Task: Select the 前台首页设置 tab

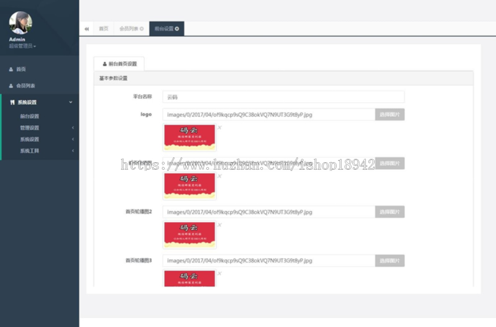Action: pos(119,64)
